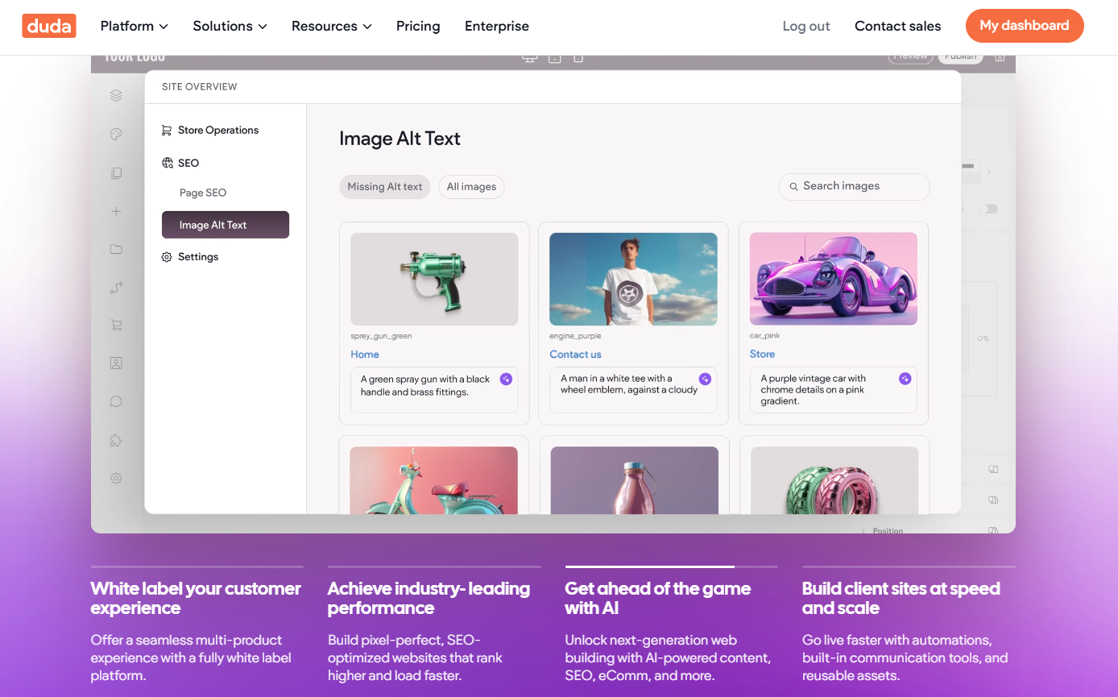This screenshot has width=1118, height=697.
Task: Edit alt text for green spray gun
Action: pos(434,390)
